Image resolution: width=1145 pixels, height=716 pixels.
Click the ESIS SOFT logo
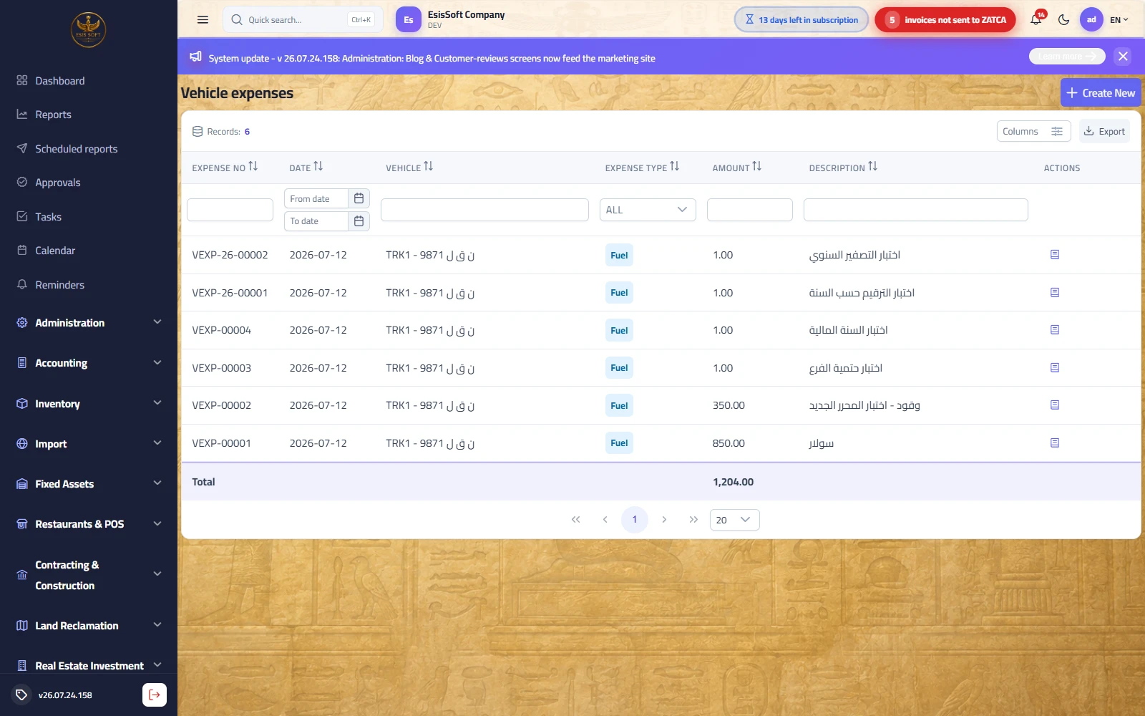tap(88, 30)
